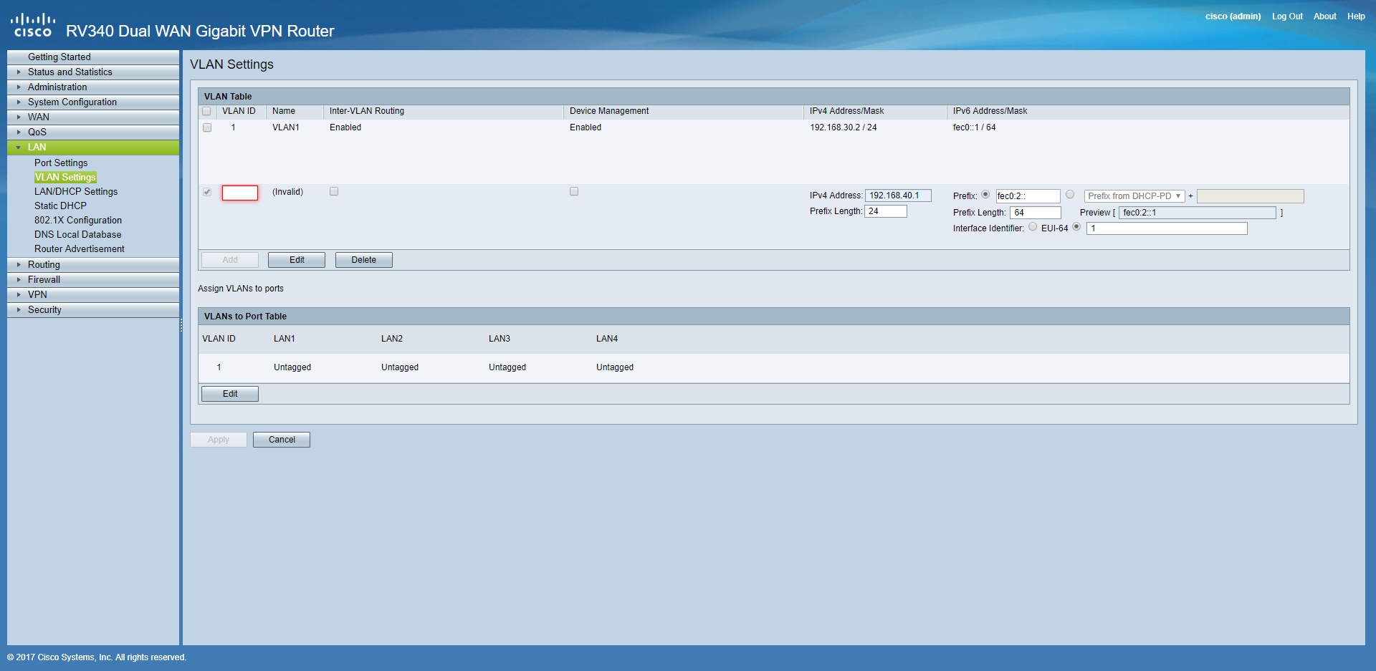Open the Router Advertisement settings
This screenshot has height=671, width=1376.
coord(79,248)
